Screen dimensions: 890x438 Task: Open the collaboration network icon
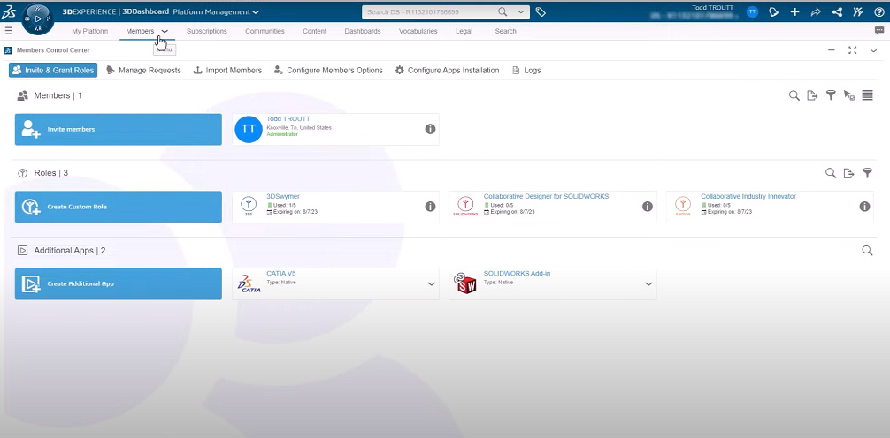[837, 11]
